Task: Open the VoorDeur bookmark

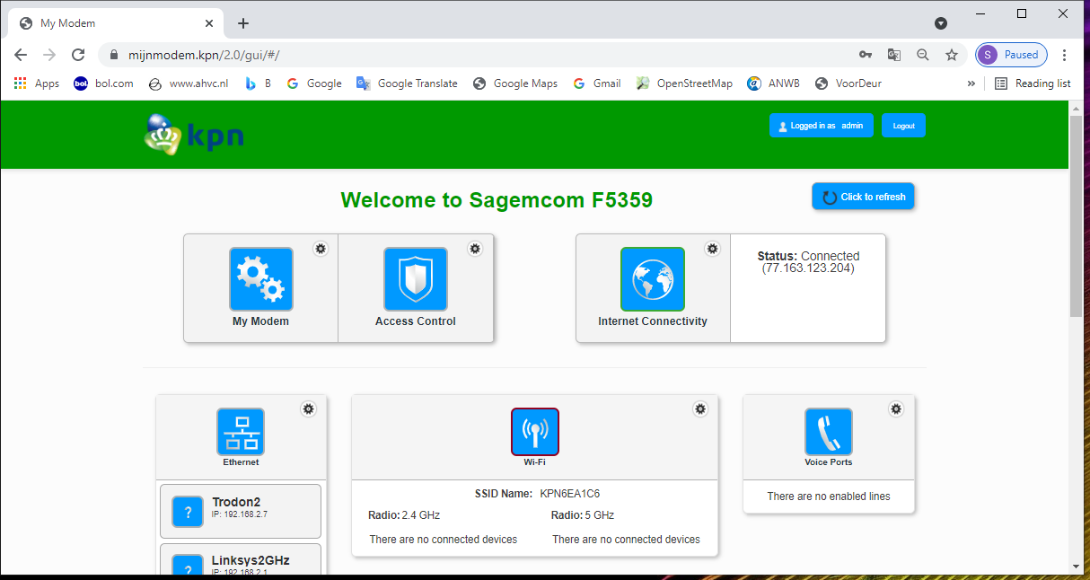Action: [x=848, y=83]
